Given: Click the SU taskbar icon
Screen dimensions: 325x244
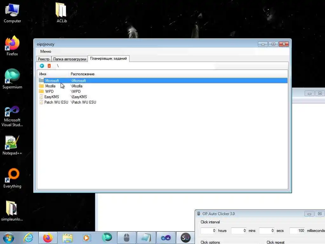Looking at the screenshot, I should tap(185, 238).
